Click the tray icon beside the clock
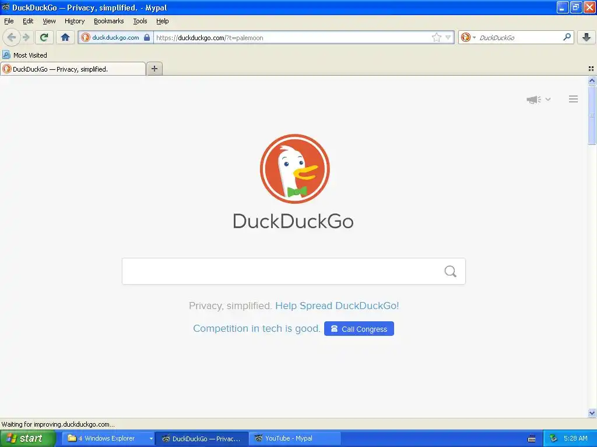This screenshot has height=447, width=597. coord(553,438)
